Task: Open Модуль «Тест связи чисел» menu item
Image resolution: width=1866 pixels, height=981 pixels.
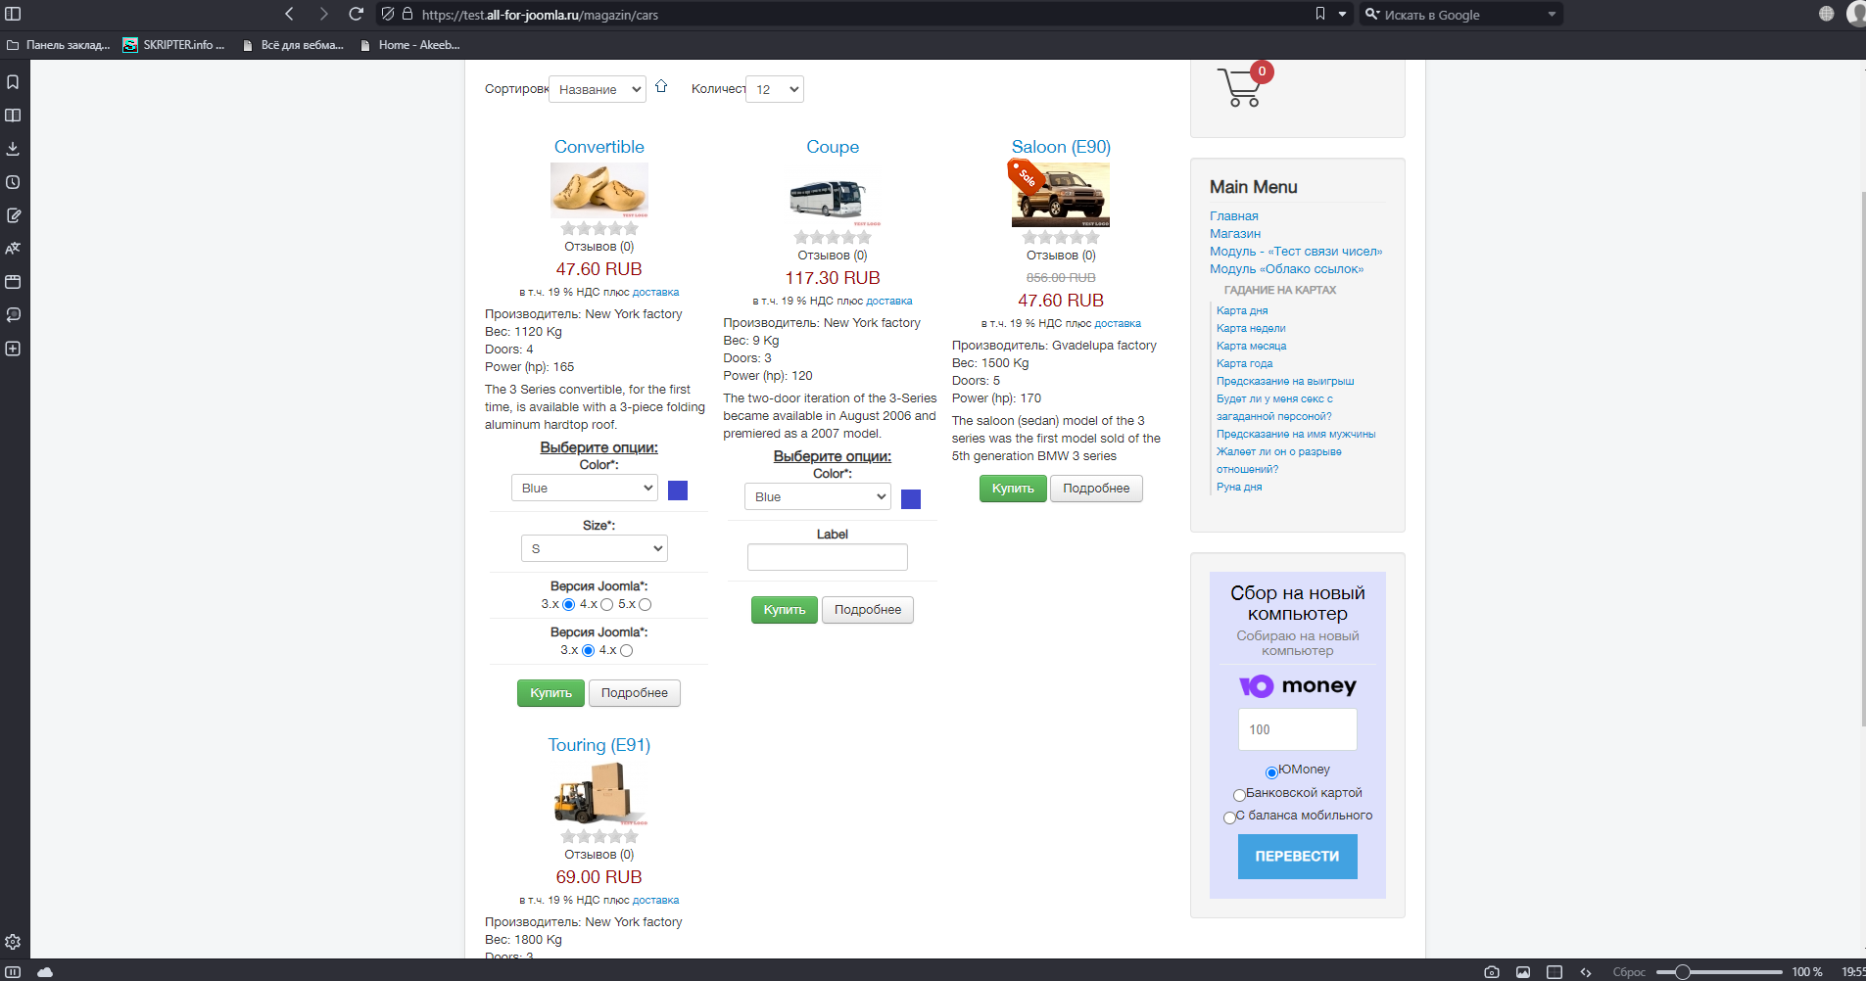Action: click(x=1296, y=252)
